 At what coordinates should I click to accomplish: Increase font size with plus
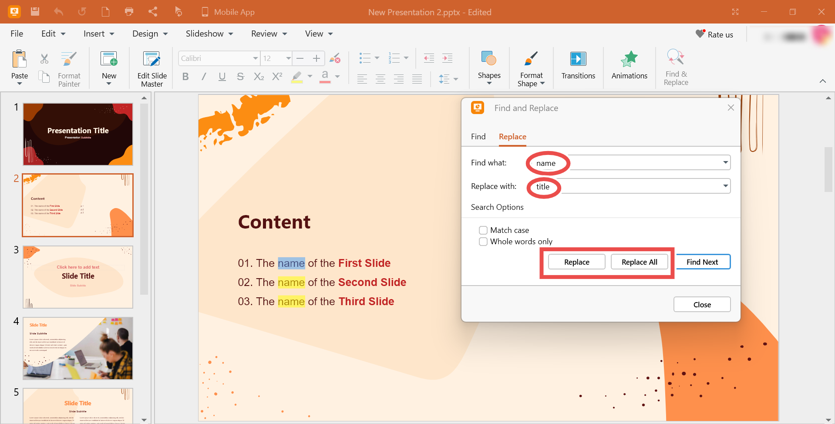click(316, 58)
